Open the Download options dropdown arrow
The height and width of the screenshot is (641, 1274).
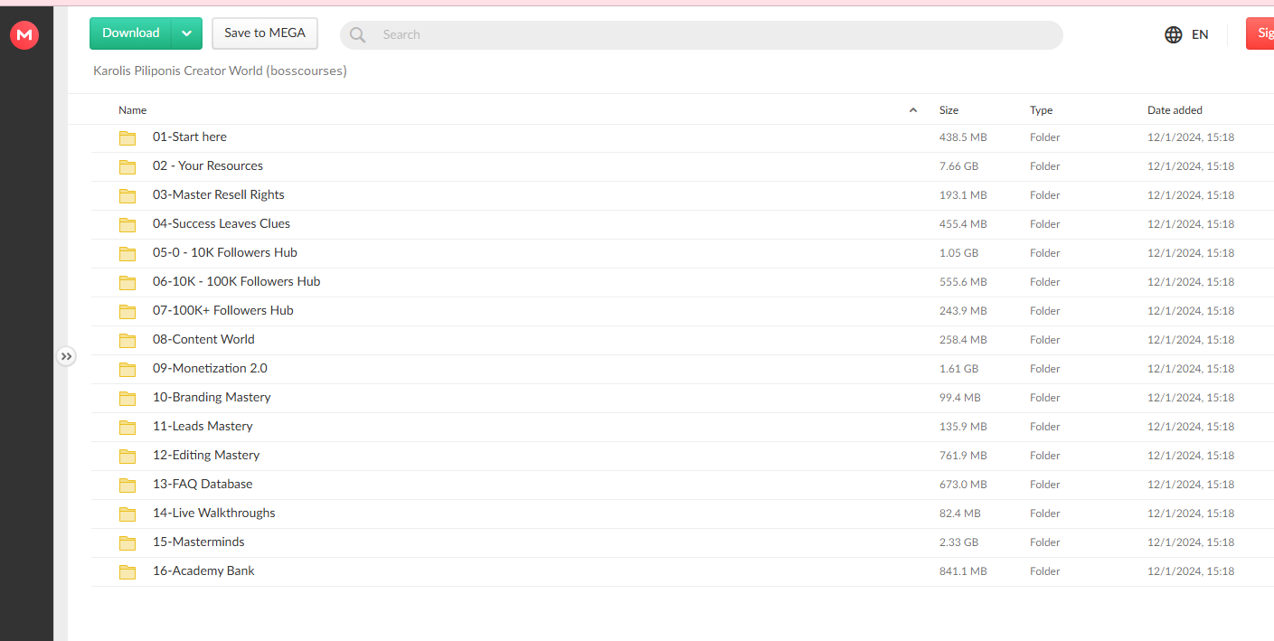186,33
